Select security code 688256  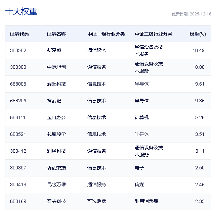point(18,101)
